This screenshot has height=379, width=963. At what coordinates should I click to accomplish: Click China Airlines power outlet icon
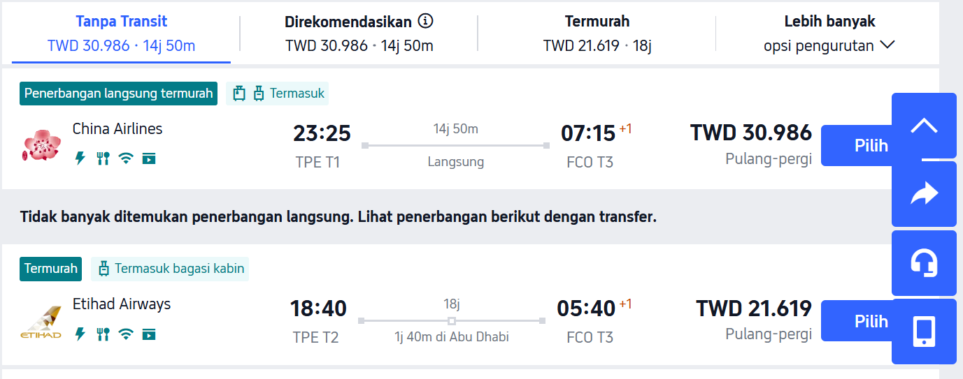pos(80,158)
